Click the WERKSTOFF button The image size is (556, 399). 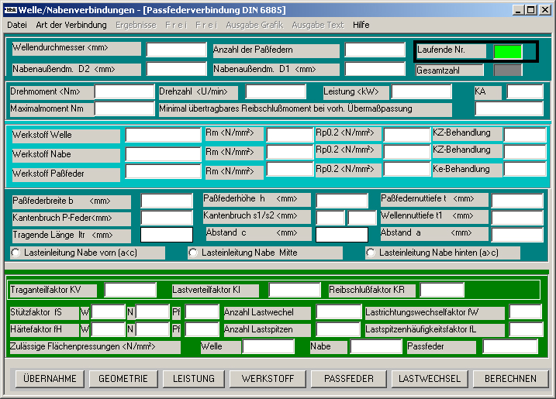(268, 379)
